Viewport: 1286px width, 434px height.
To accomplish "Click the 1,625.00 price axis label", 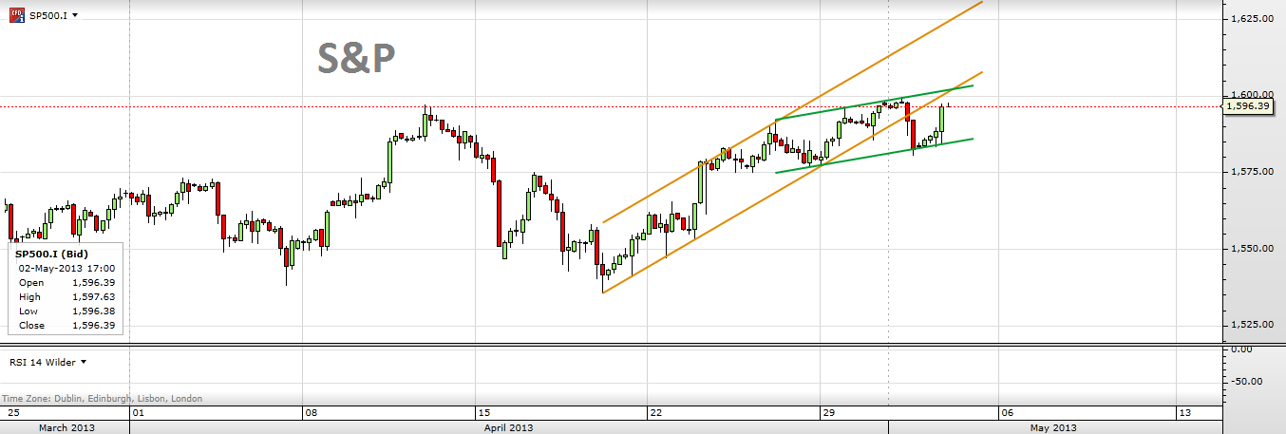I will tap(1252, 18).
